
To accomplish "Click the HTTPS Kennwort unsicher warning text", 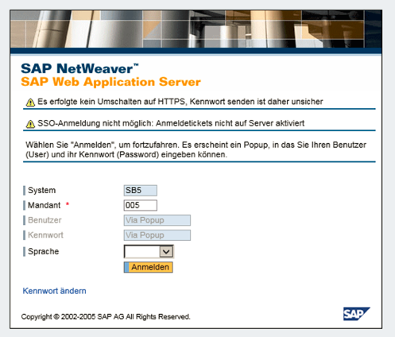I will tap(180, 102).
